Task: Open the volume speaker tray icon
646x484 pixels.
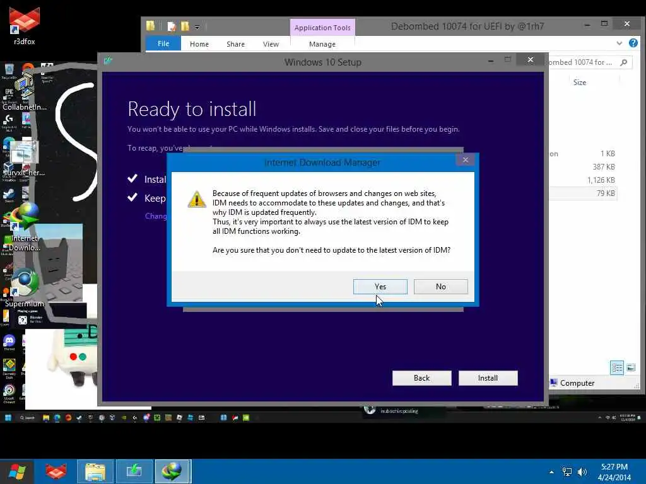Action: coord(582,472)
